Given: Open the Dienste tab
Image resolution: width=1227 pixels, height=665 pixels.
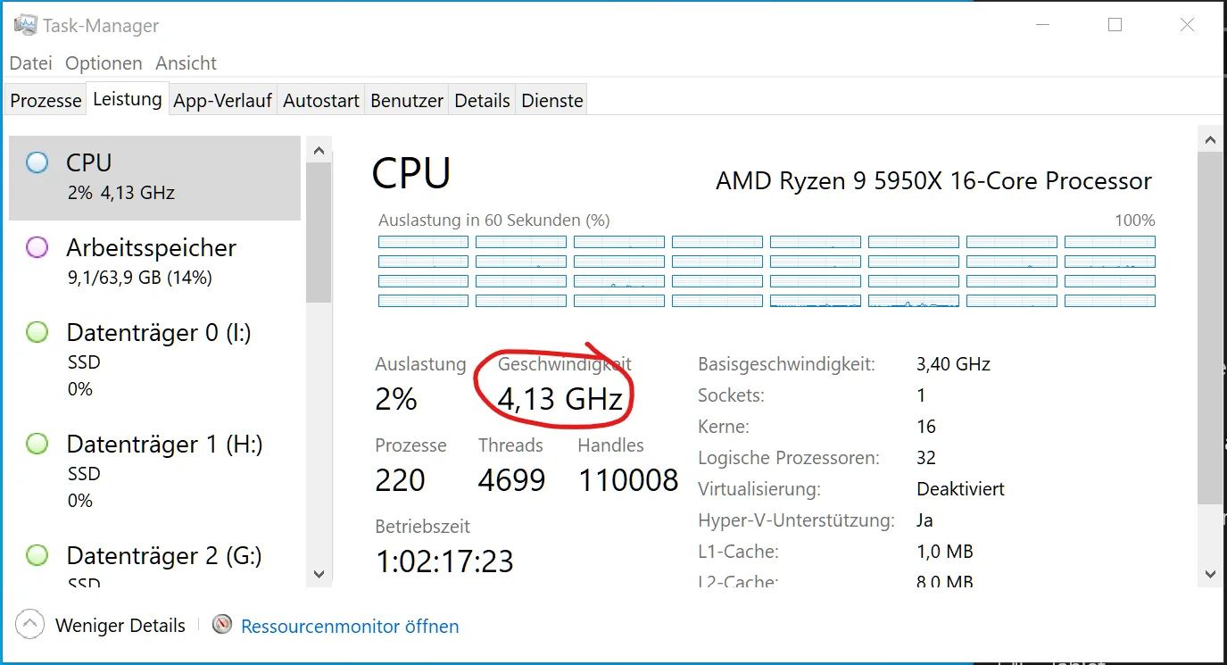Looking at the screenshot, I should 552,101.
